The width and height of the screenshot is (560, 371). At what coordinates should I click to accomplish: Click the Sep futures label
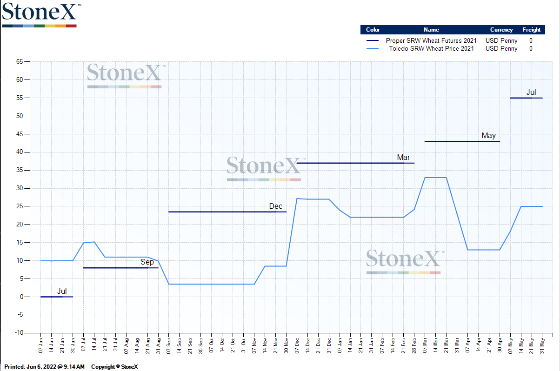pos(147,262)
